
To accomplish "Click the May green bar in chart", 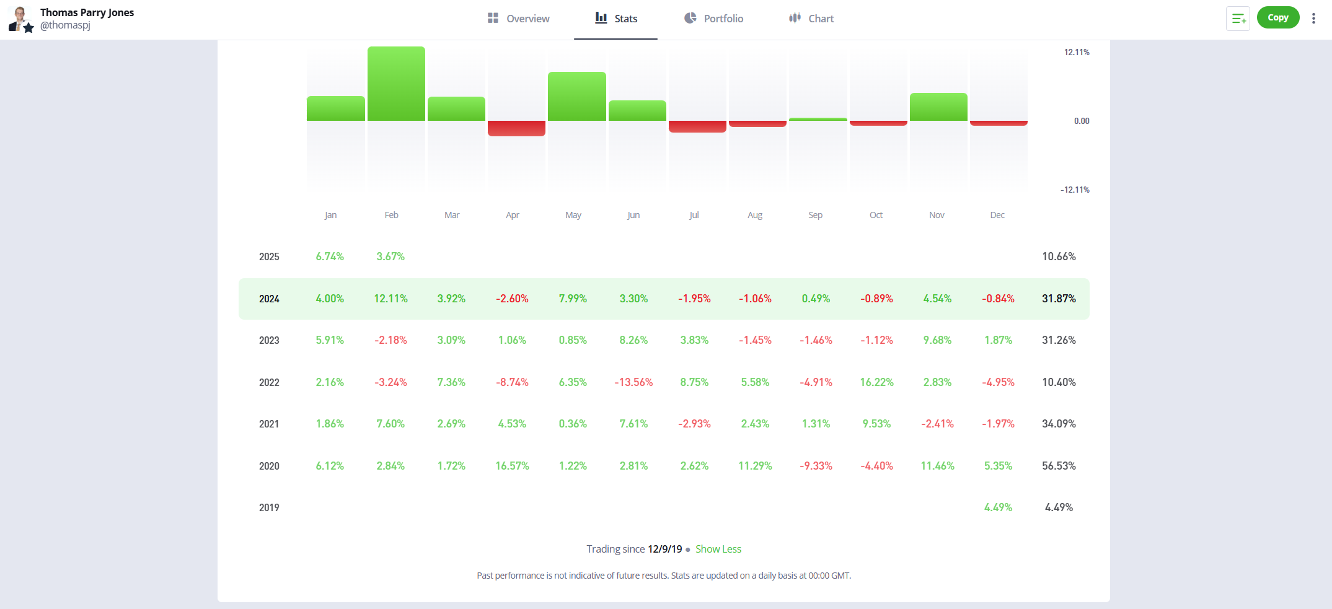I will pos(576,97).
